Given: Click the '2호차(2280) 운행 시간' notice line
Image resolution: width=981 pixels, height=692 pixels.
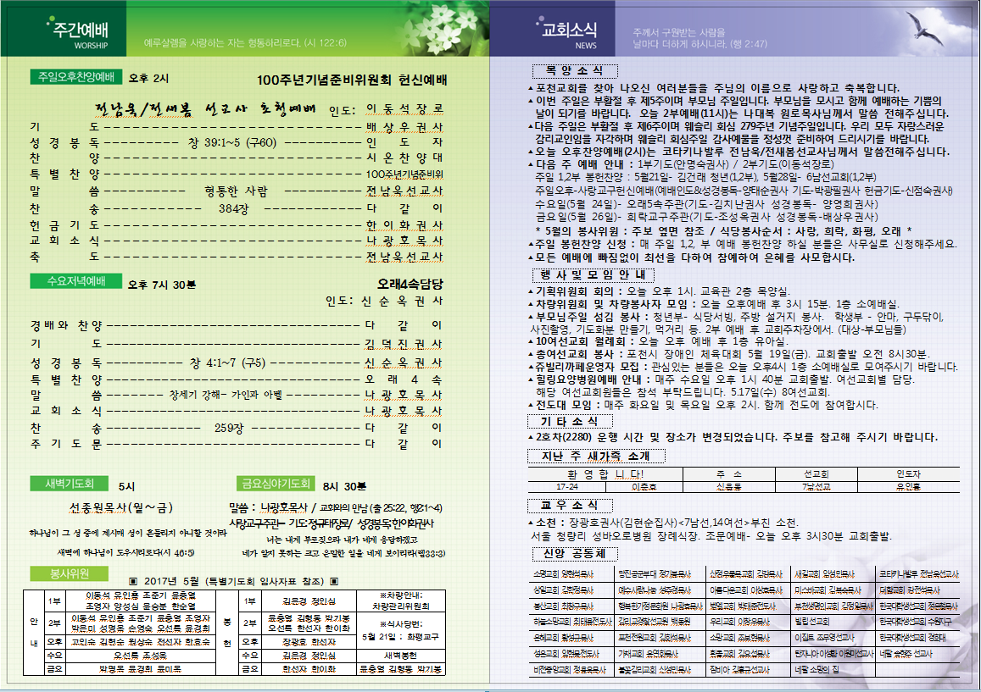Looking at the screenshot, I should point(733,437).
